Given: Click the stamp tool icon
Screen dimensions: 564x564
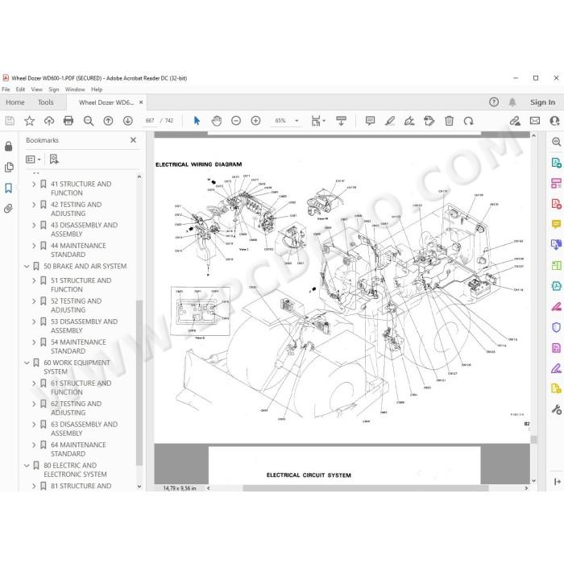Looking at the screenshot, I should click(x=429, y=121).
